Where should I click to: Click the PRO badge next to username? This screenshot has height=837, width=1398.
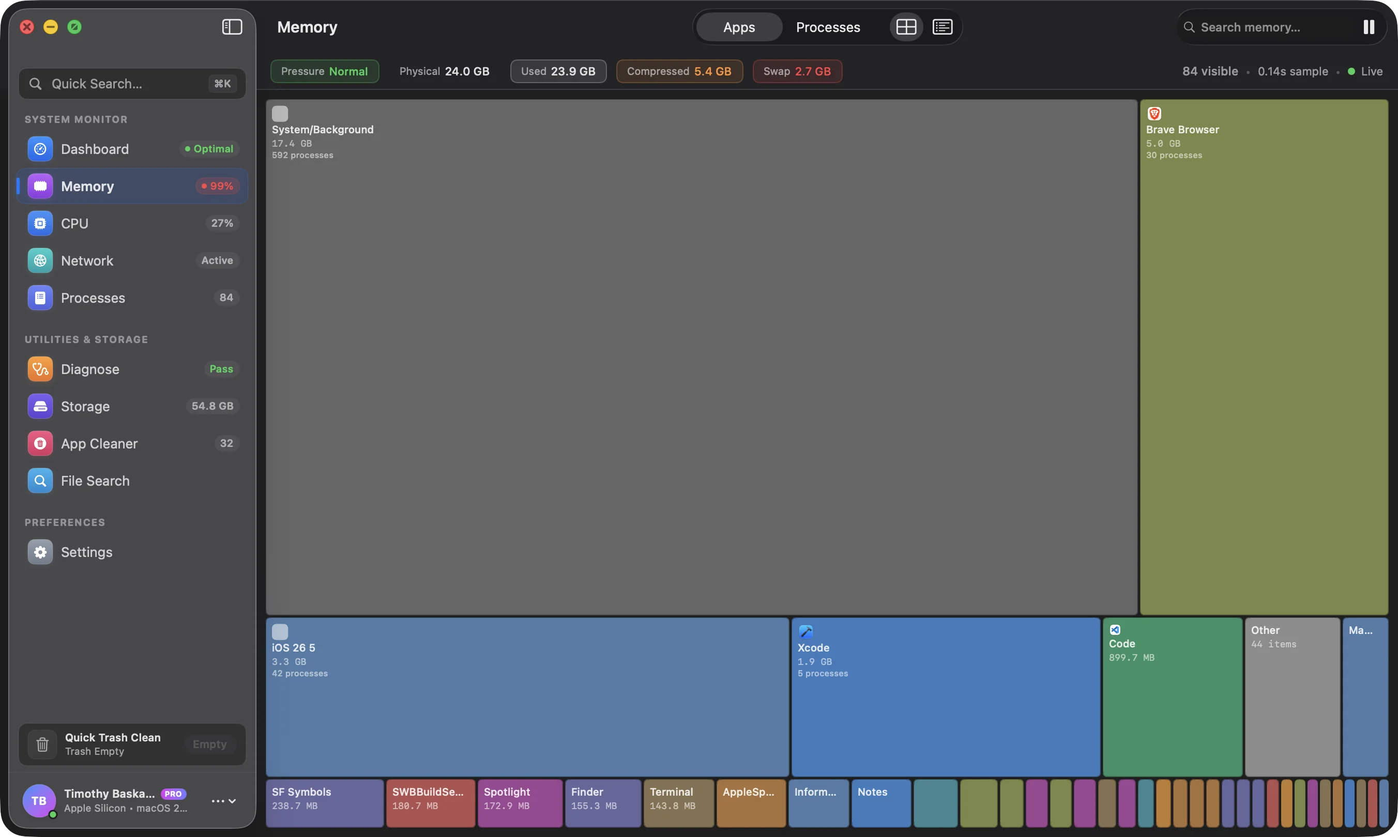173,794
